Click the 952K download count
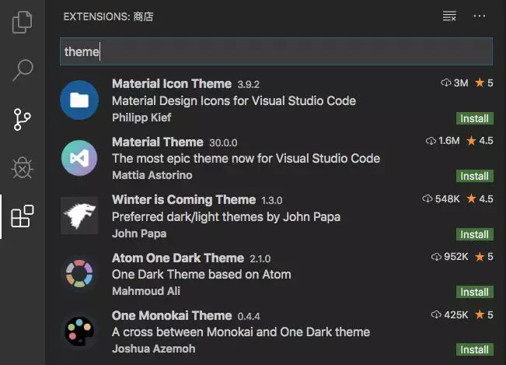The width and height of the screenshot is (506, 365). tap(449, 257)
